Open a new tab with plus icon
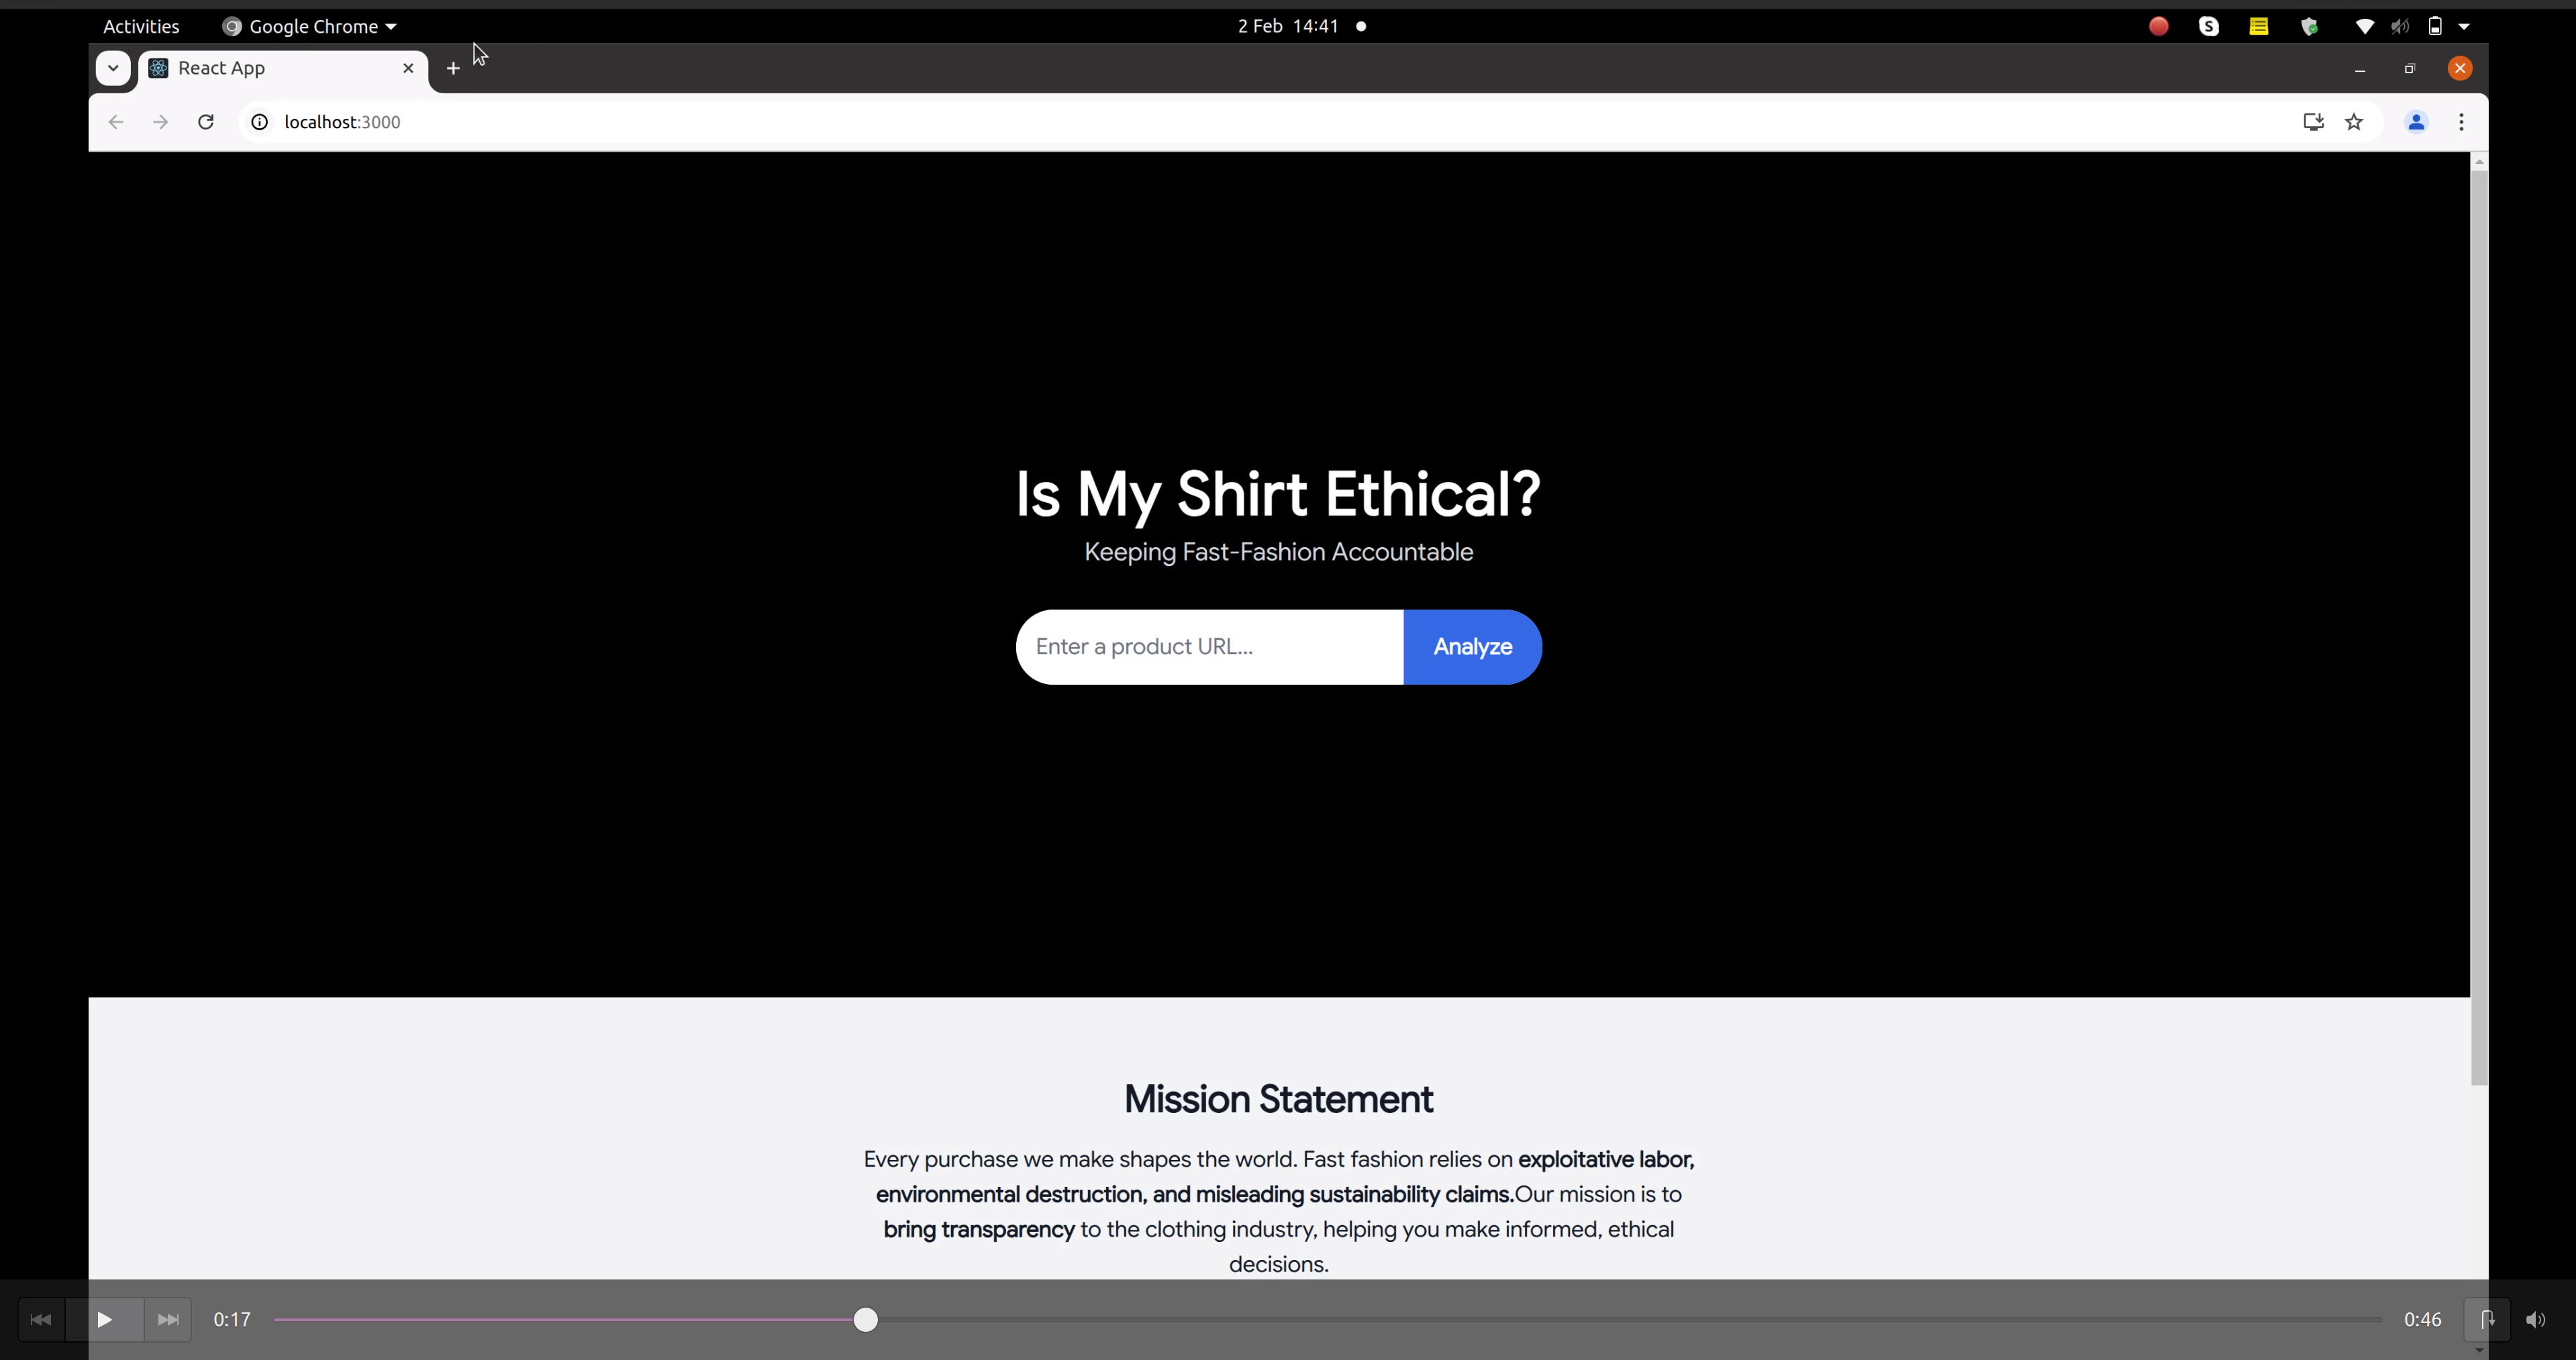Viewport: 2576px width, 1360px height. pyautogui.click(x=453, y=68)
